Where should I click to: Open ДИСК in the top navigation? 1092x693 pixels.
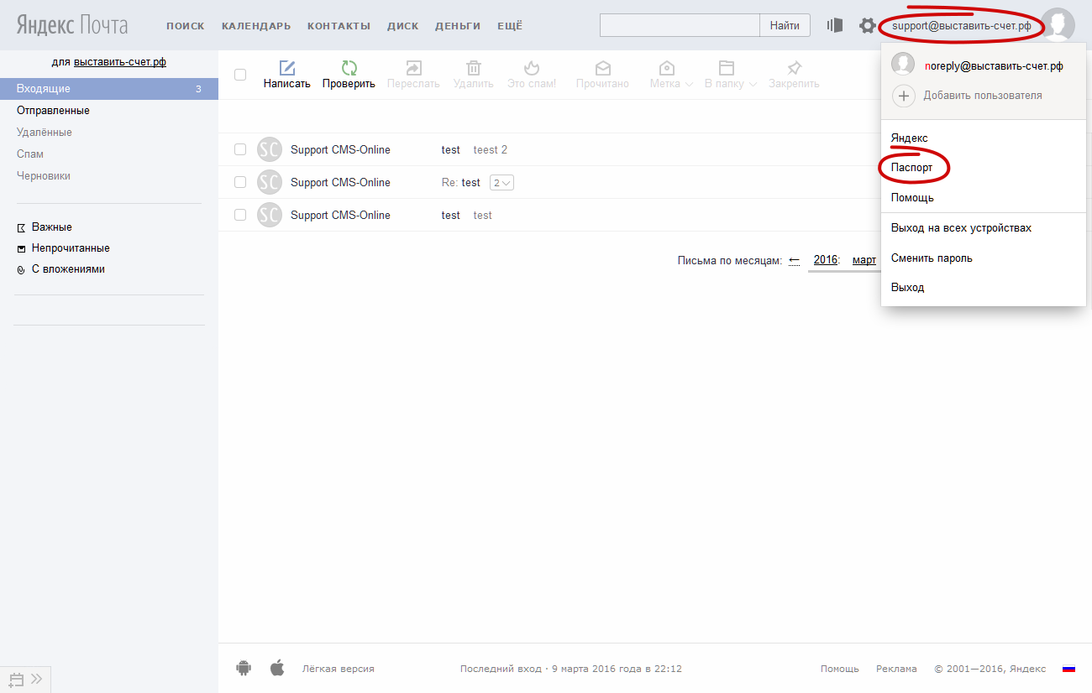(x=403, y=26)
